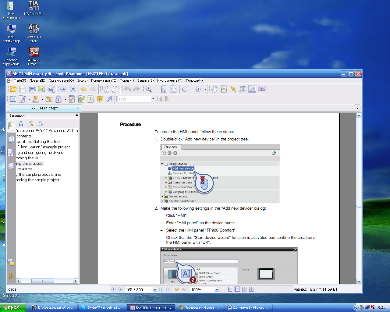
Task: Open the Find options dropdown
Action: [153, 99]
